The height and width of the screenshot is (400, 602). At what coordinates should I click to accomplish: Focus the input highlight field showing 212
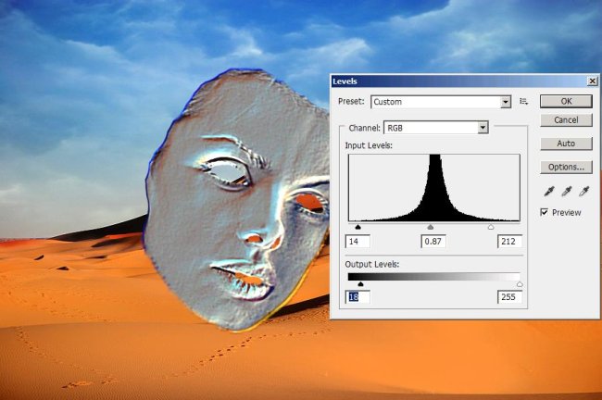pyautogui.click(x=508, y=242)
